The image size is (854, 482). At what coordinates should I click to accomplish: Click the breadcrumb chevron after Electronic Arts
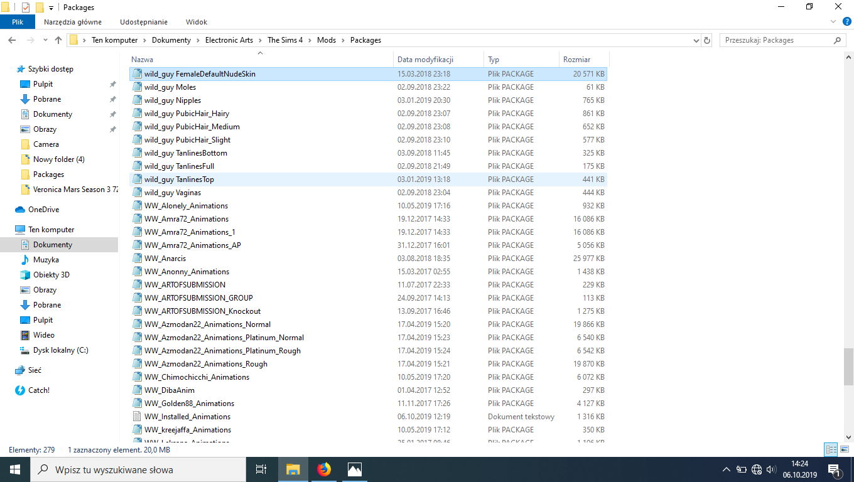[x=261, y=40]
